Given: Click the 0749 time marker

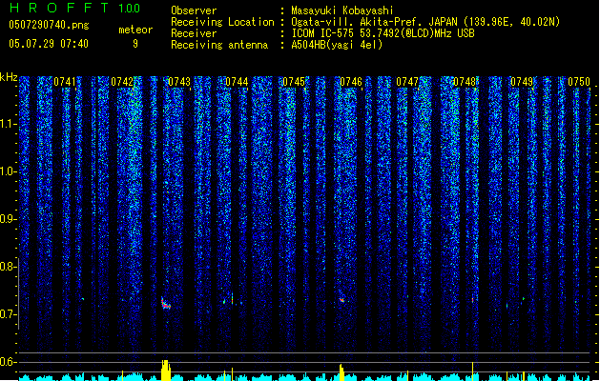Looking at the screenshot, I should pos(522,82).
